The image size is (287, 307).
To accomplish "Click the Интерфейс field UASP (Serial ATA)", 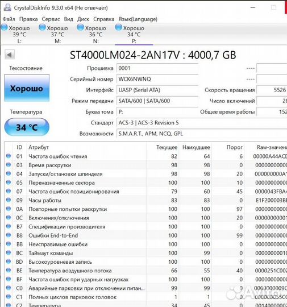I will point(157,90).
